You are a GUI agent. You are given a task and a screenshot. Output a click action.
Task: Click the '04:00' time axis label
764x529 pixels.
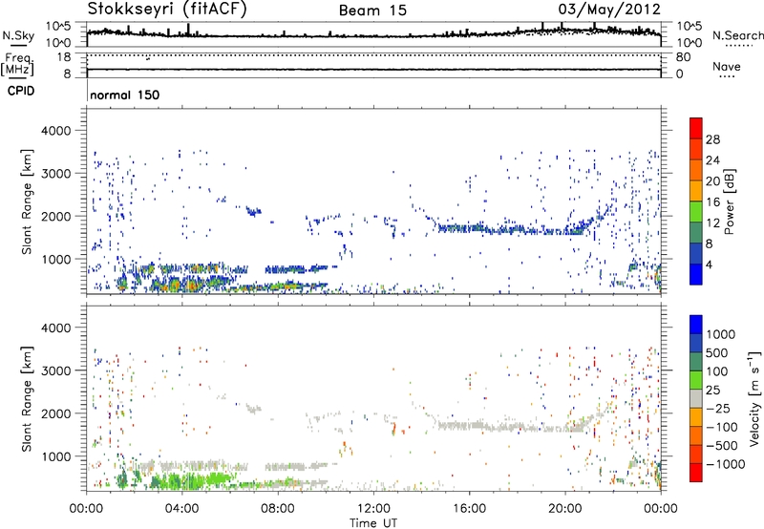tap(182, 509)
